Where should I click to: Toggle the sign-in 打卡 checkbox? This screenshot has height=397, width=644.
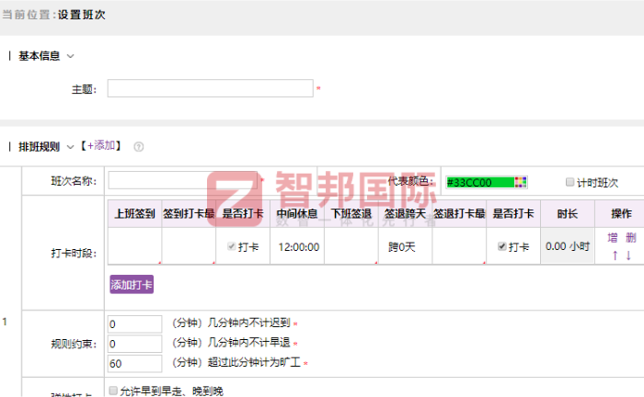231,246
